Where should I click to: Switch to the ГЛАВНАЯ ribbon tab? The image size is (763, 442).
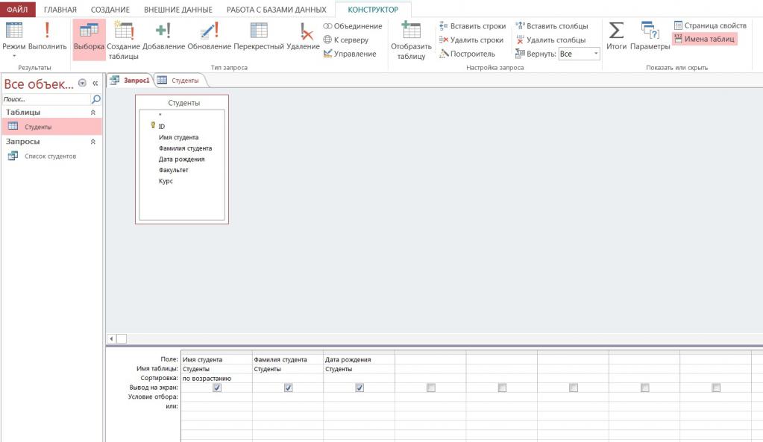60,9
